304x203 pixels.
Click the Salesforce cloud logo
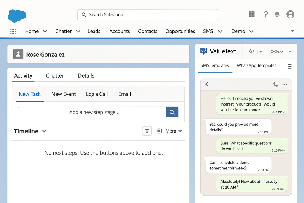[x=17, y=16]
